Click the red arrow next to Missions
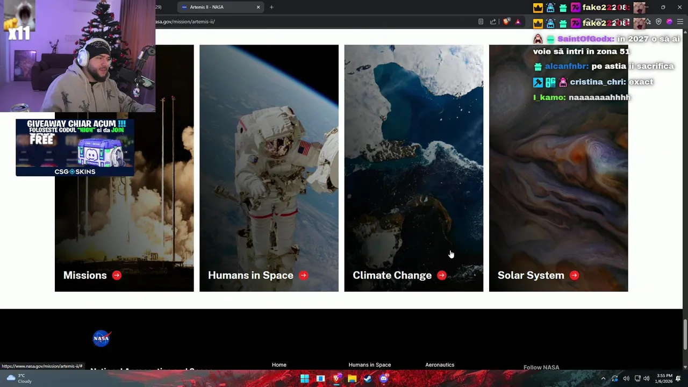This screenshot has height=387, width=688. pos(117,275)
